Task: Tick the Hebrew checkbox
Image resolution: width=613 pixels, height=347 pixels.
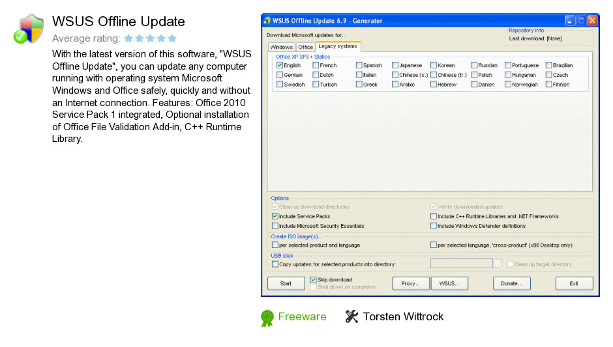Action: point(433,84)
